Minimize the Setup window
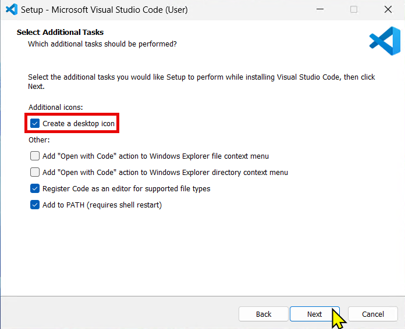Screen dimensions: 405x329 (320, 9)
